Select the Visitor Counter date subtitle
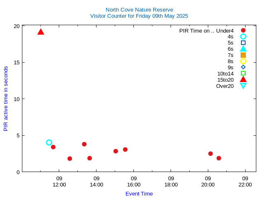 click(x=139, y=16)
